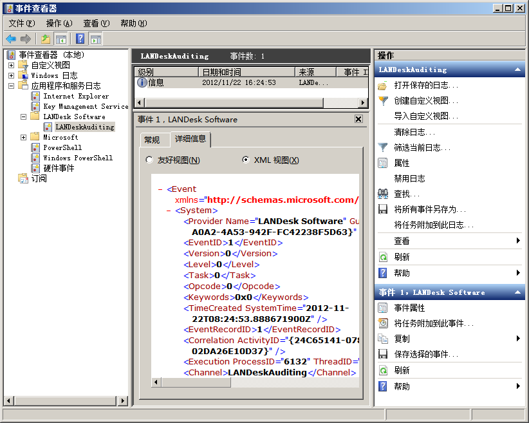The width and height of the screenshot is (529, 423).
Task: Click the 将任务附加到此事件 clock icon
Action: pyautogui.click(x=382, y=323)
